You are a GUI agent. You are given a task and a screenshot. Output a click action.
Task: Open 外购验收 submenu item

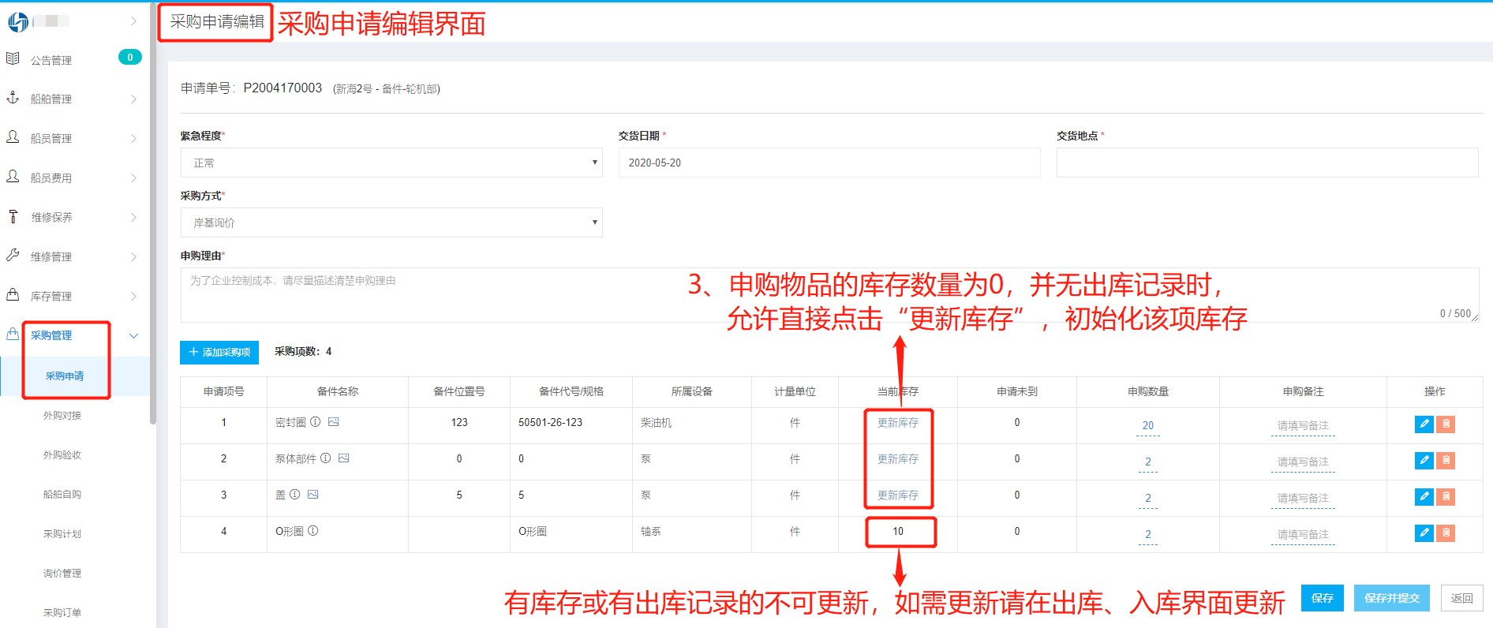(x=62, y=455)
